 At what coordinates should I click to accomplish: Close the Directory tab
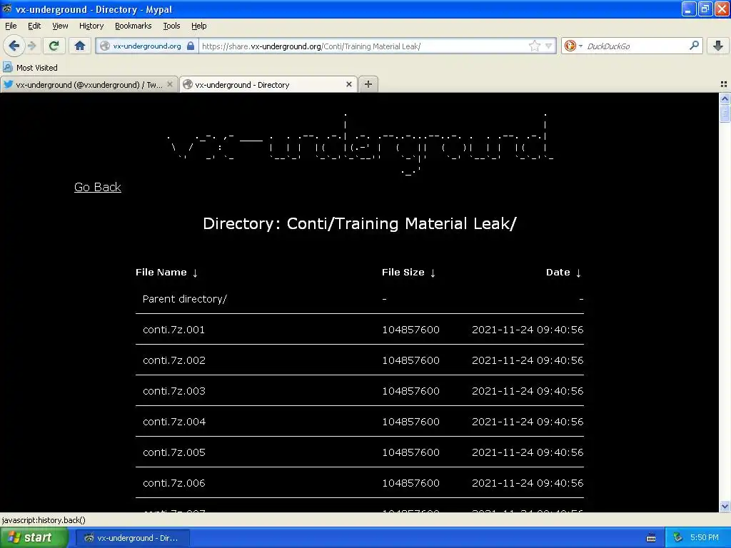348,84
